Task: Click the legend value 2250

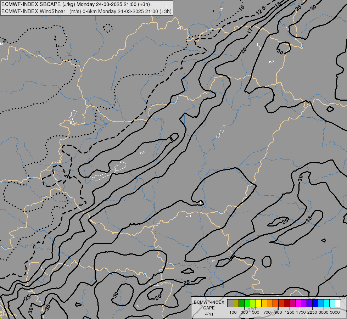Action: click(x=312, y=312)
